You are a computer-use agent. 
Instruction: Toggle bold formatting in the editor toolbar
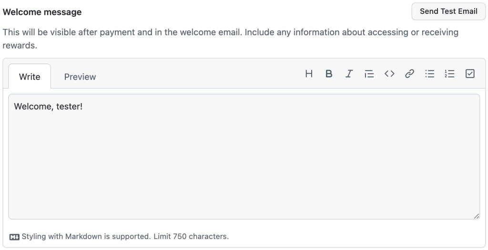point(329,74)
